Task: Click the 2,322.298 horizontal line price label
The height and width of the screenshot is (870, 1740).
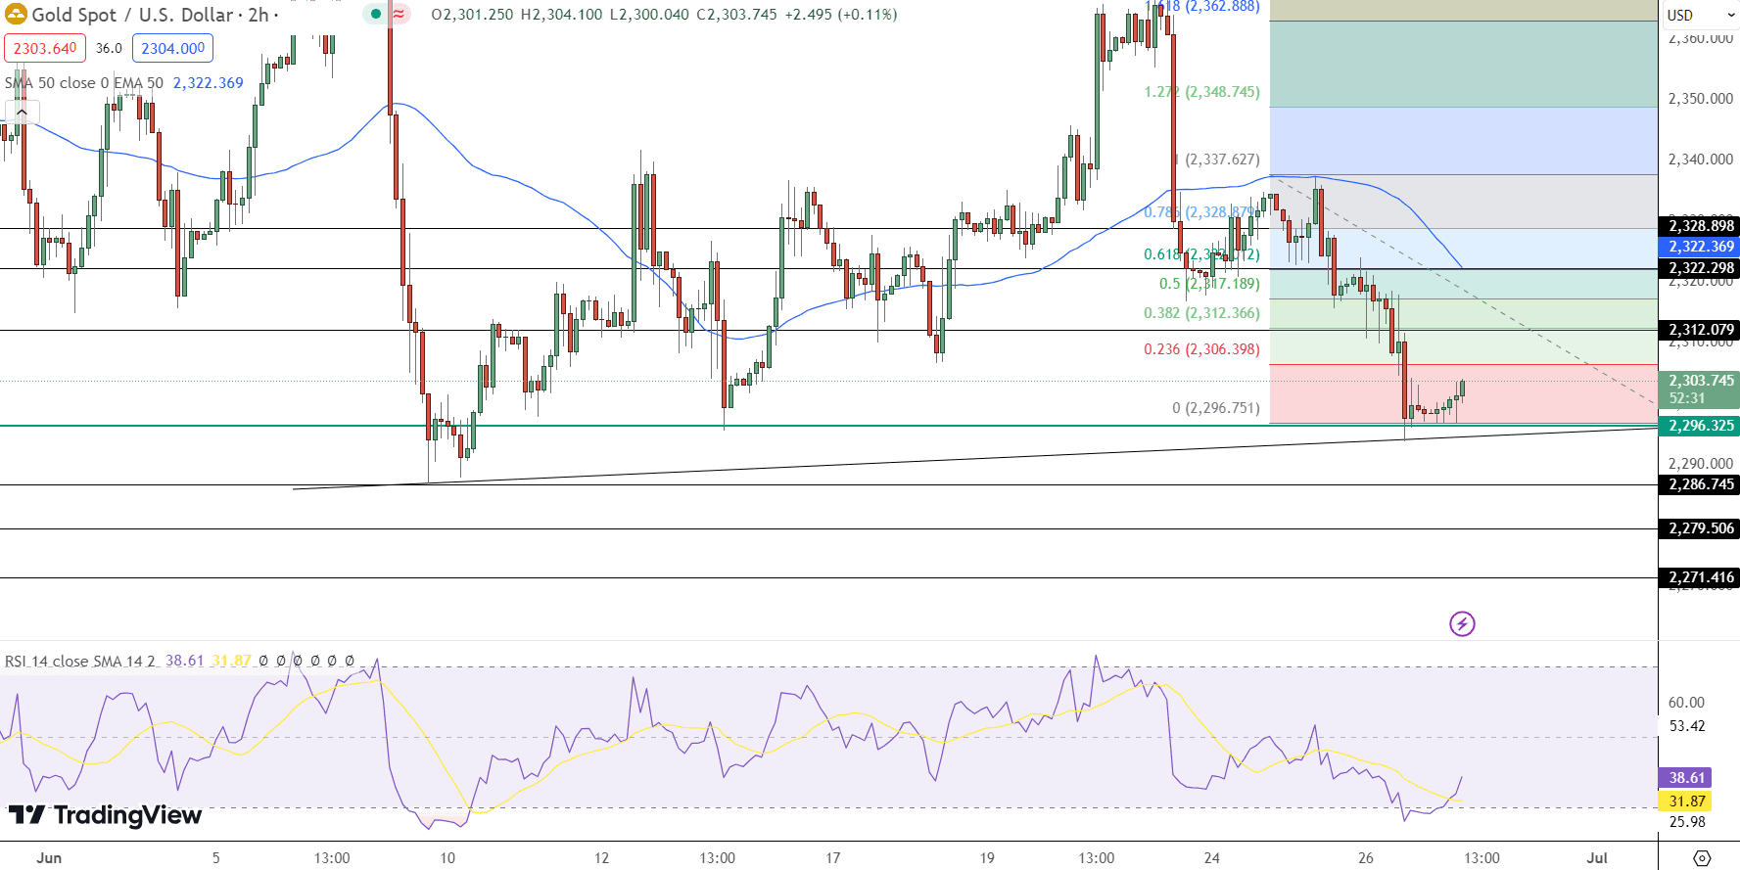Action: point(1701,268)
